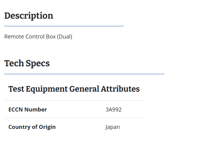Image resolution: width=206 pixels, height=146 pixels.
Task: Click the word Attributes in the subheading
Action: 120,89
